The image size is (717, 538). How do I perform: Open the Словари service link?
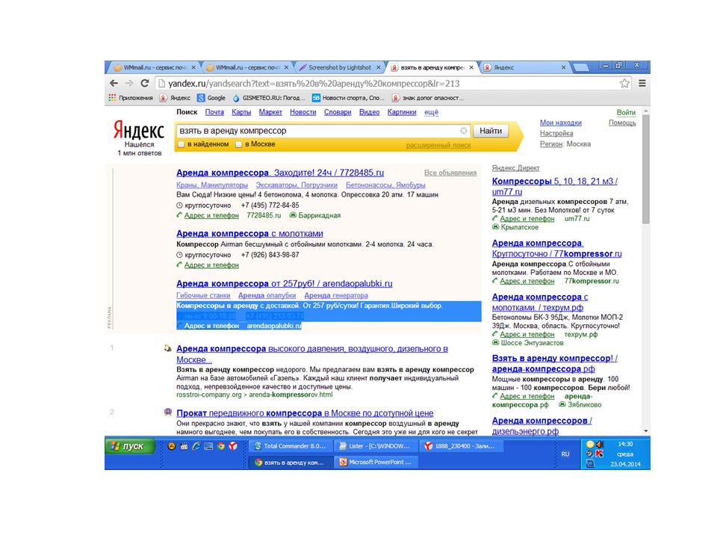[338, 112]
